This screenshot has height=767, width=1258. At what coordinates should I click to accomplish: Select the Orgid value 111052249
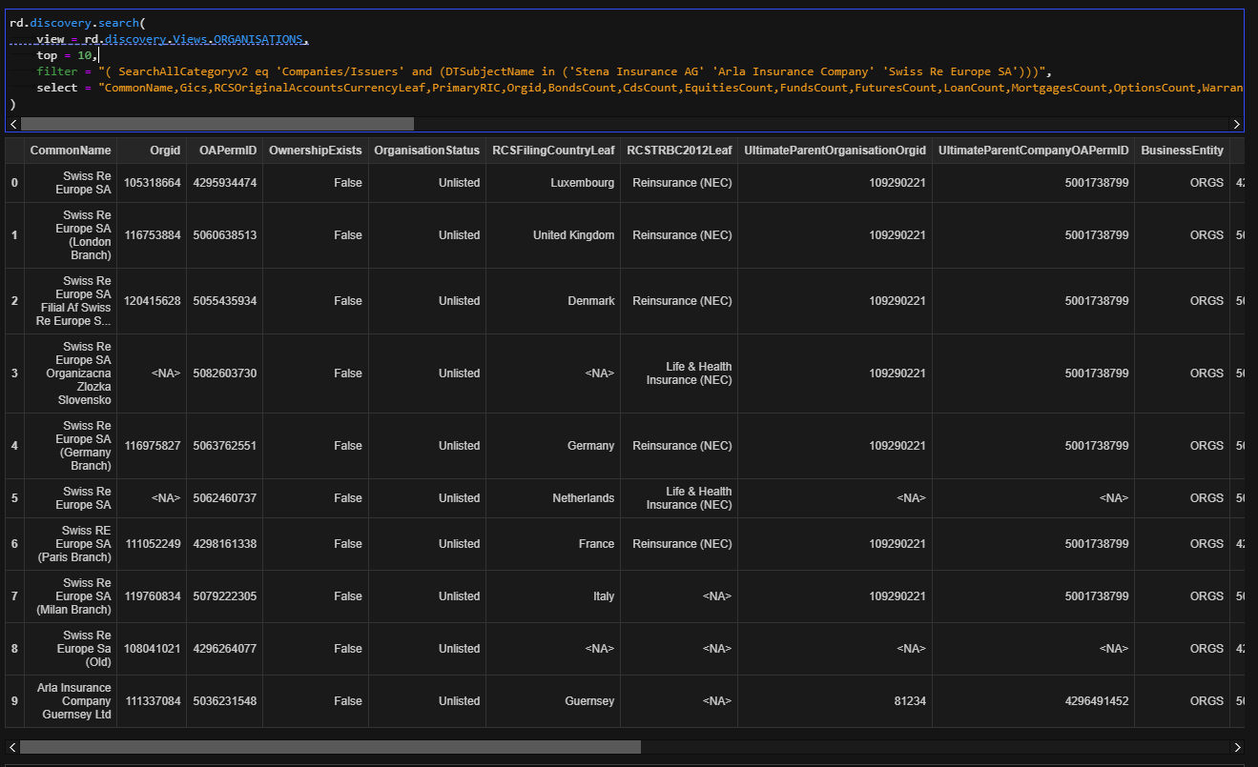(153, 544)
